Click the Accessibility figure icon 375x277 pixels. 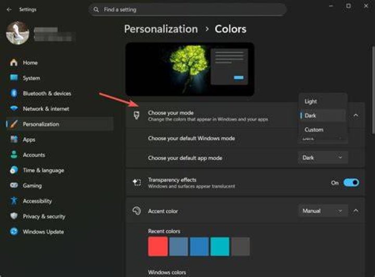(x=14, y=201)
